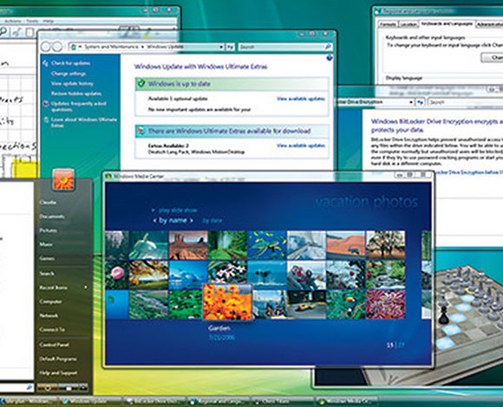Image resolution: width=503 pixels, height=407 pixels.
Task: Open Search from the Start menu
Action: coord(47,274)
